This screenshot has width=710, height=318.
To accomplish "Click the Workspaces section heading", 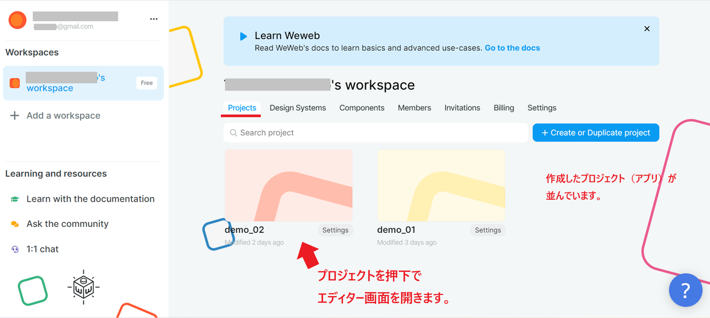I will [32, 53].
